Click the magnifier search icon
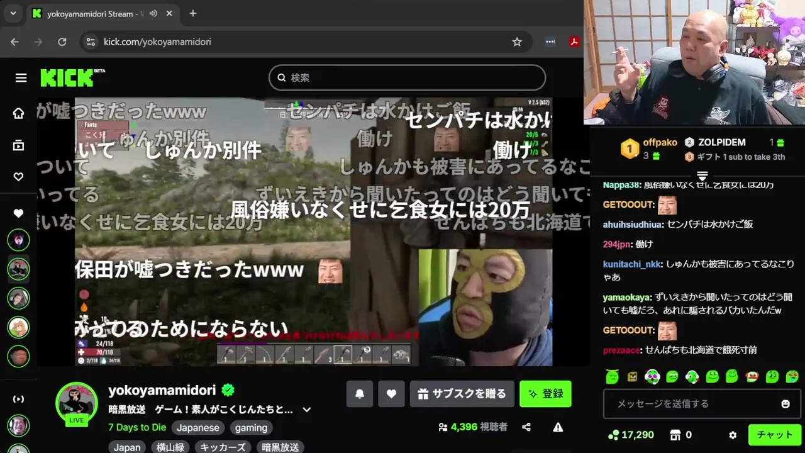 coord(281,77)
